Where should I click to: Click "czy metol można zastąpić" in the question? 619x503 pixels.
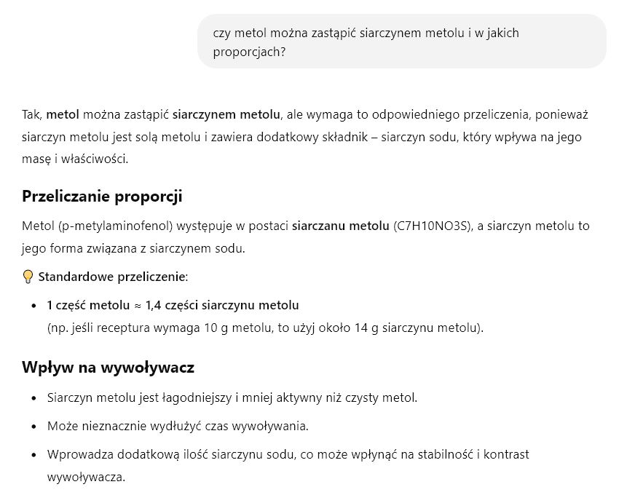[x=280, y=33]
